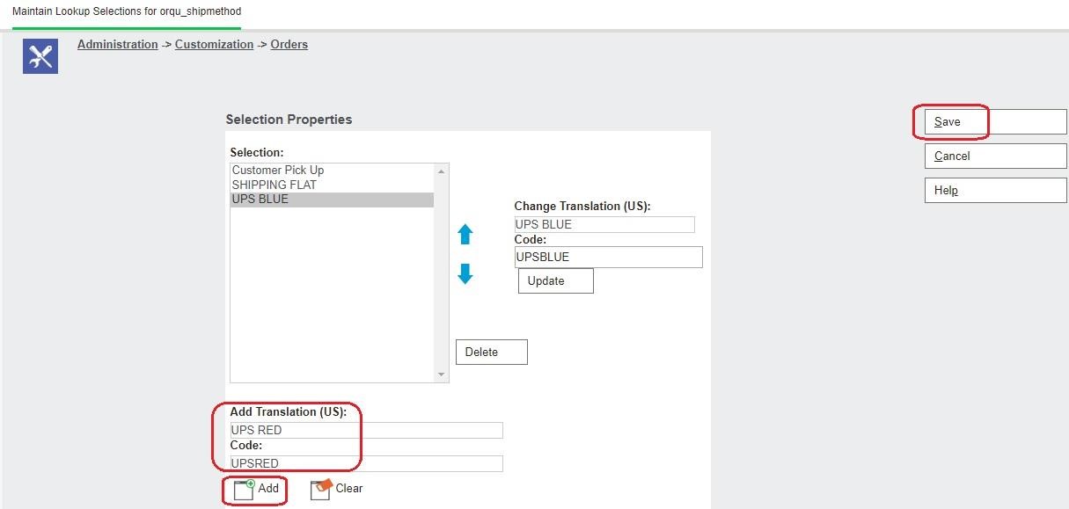This screenshot has width=1069, height=509.
Task: Click the Add icon with green plus
Action: (x=244, y=489)
